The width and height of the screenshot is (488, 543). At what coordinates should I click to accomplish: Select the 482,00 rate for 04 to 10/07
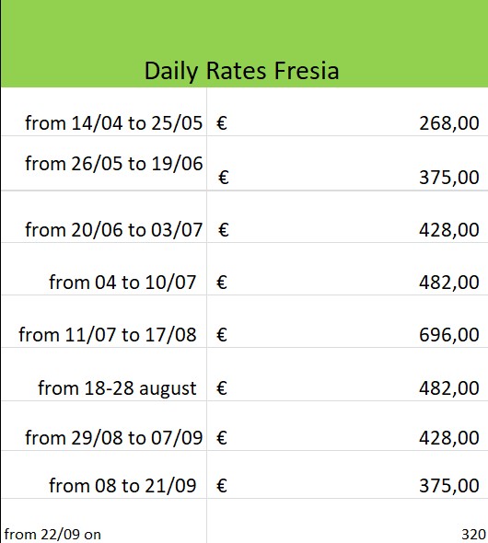347,269
